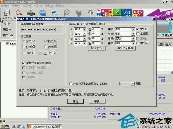Click 取消 button in dialog

(x=97, y=101)
